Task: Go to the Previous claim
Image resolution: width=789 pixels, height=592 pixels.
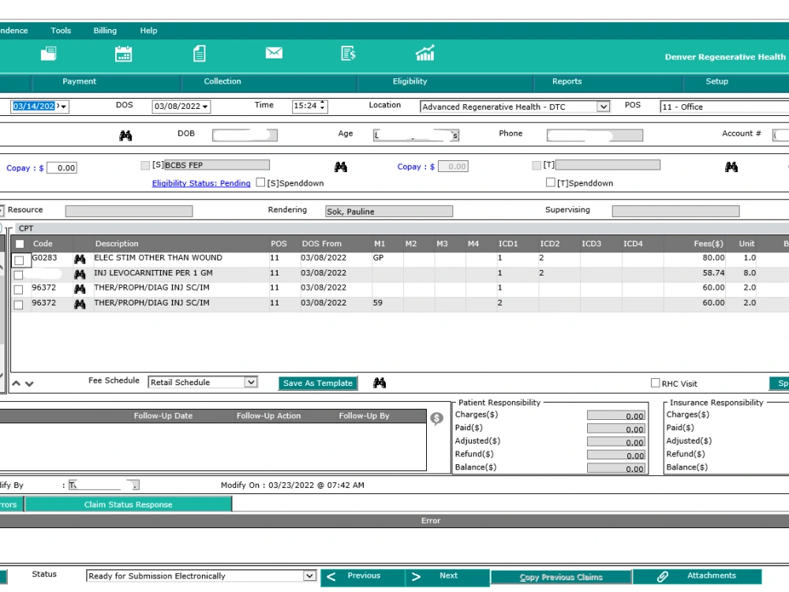Action: [x=363, y=576]
